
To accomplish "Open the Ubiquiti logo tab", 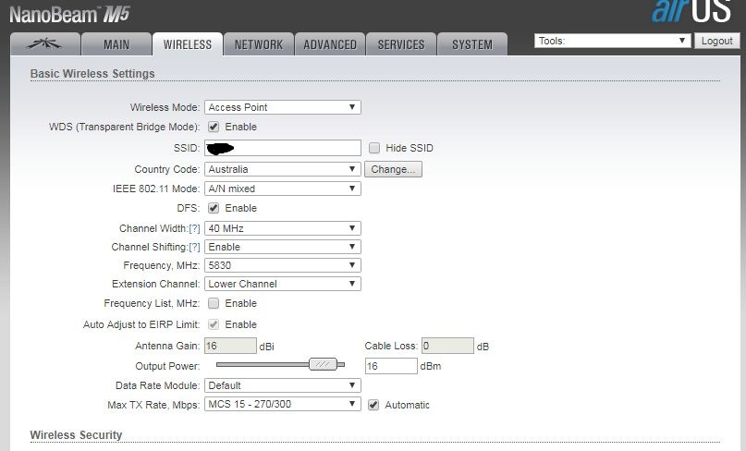I will tap(44, 44).
